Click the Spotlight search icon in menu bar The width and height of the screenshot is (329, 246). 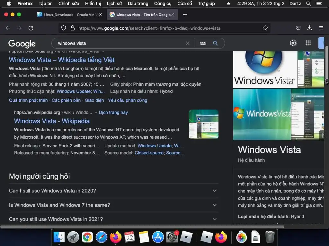(308, 4)
